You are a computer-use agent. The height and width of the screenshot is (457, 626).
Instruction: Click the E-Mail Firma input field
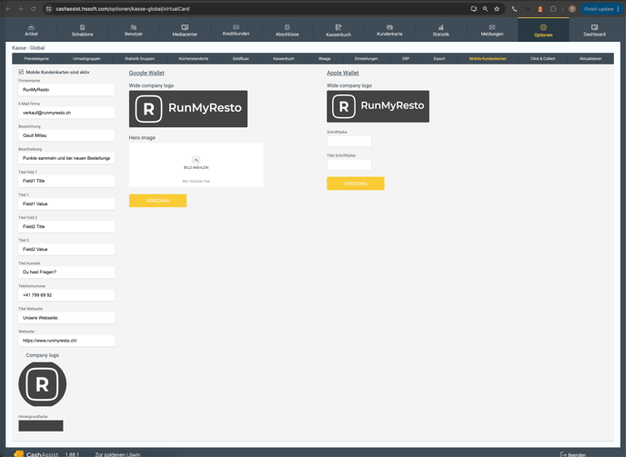tap(66, 113)
